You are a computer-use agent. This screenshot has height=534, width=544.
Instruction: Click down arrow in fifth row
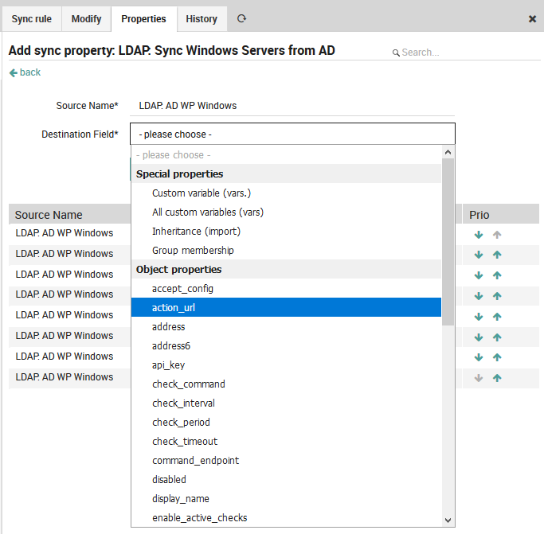point(479,317)
